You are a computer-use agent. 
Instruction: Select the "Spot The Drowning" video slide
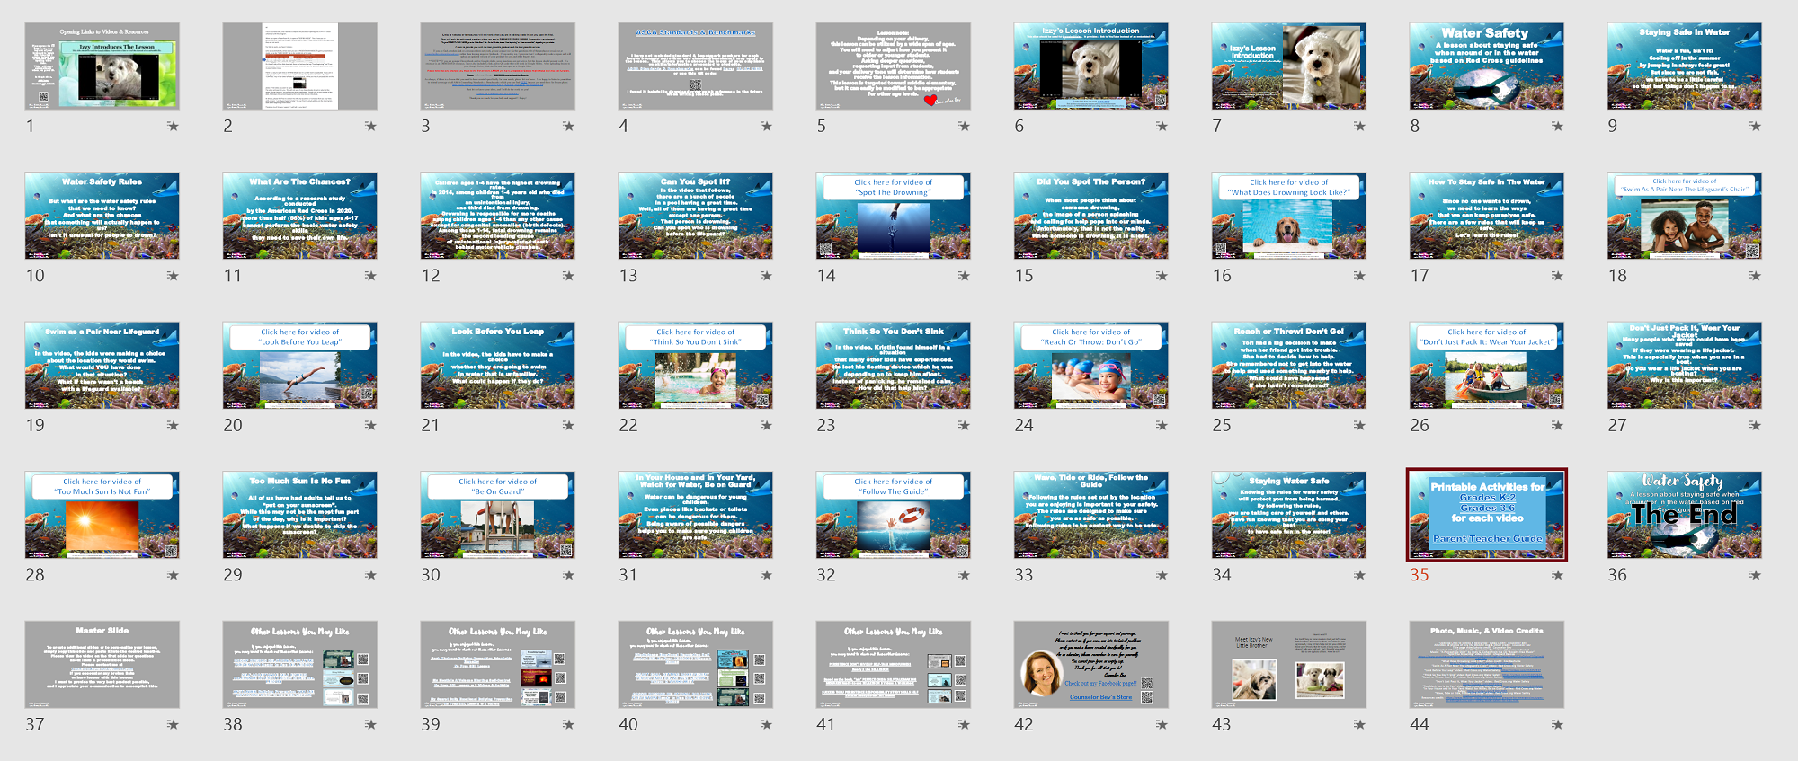893,216
